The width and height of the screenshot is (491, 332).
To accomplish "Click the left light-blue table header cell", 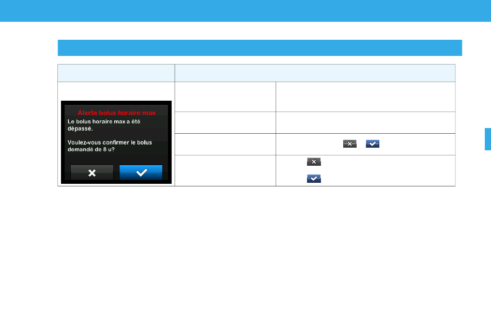I will 116,73.
